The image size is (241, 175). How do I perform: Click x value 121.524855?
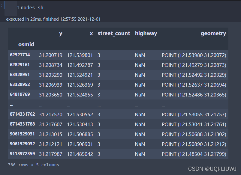click(80, 95)
